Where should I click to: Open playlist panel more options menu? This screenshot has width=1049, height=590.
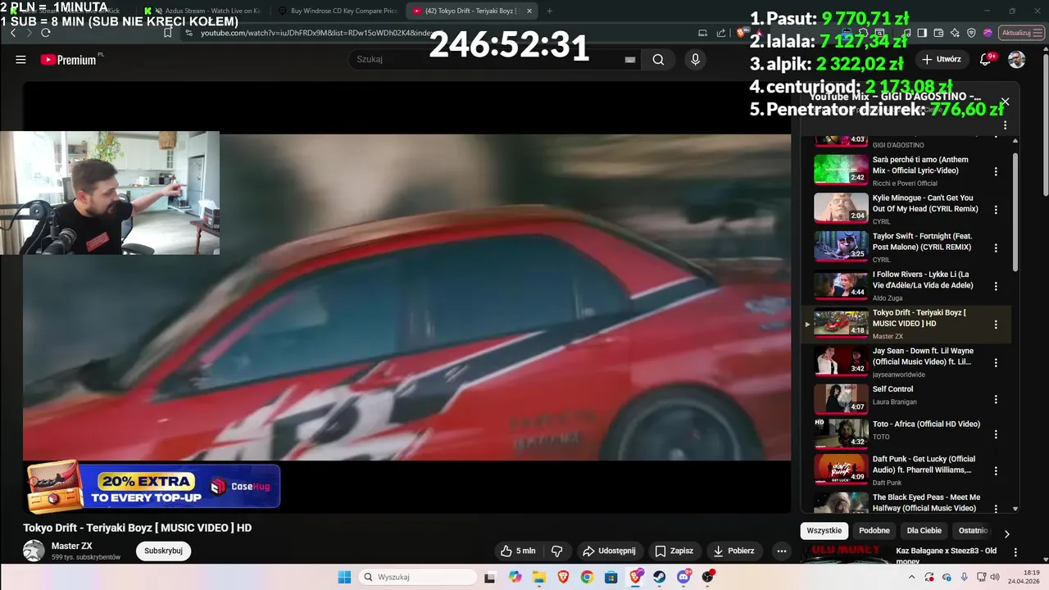click(1006, 125)
